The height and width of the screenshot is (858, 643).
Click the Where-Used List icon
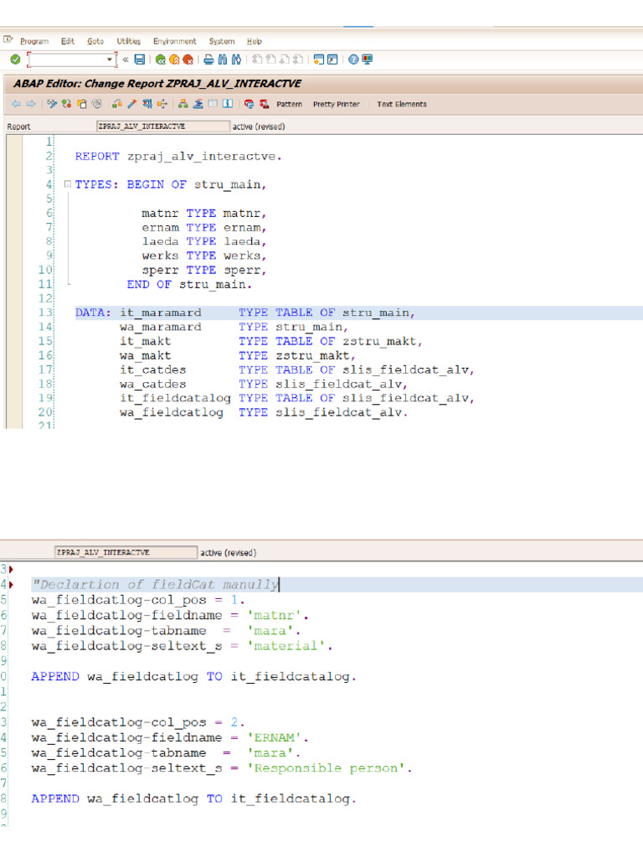(162, 103)
